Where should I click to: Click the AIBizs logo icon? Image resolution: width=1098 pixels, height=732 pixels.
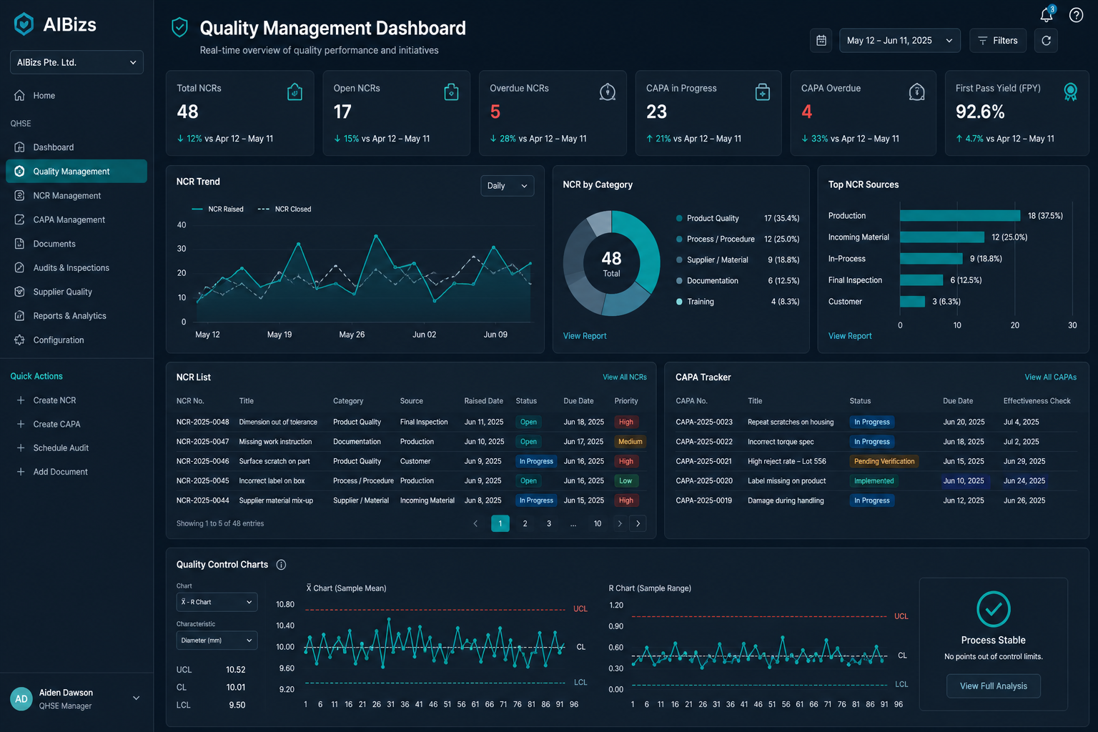click(x=24, y=24)
